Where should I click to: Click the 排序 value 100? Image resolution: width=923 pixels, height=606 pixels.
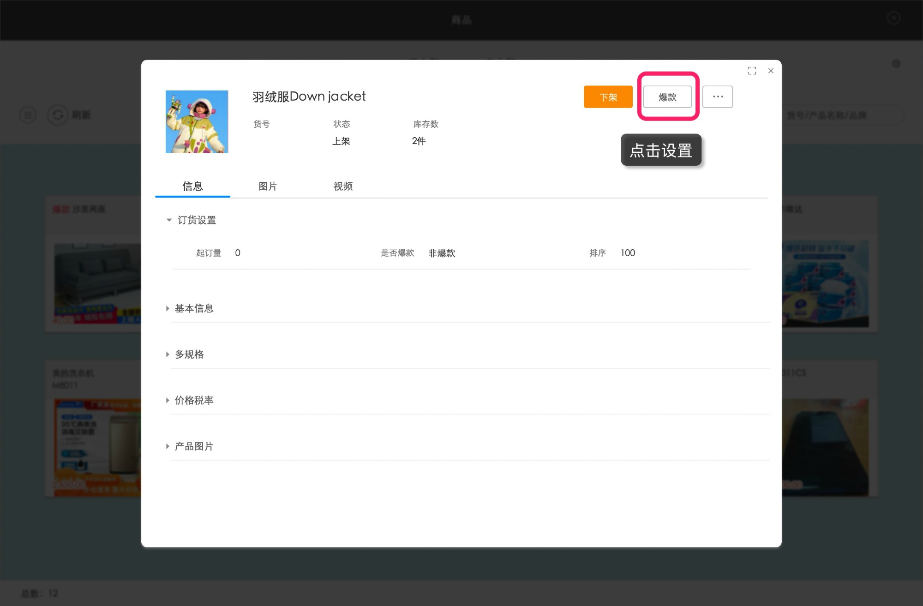628,253
